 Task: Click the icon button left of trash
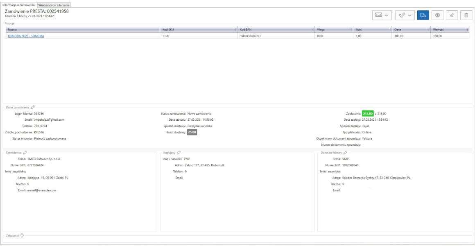[x=452, y=15]
